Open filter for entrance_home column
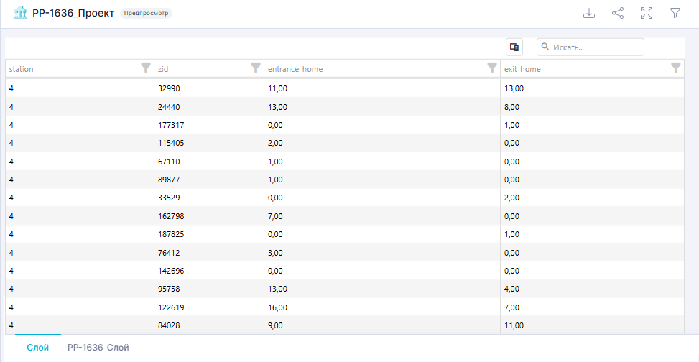 (x=491, y=68)
